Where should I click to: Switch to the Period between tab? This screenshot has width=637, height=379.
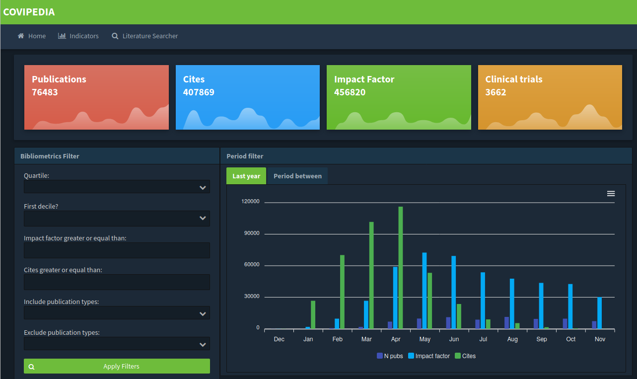[x=297, y=176]
